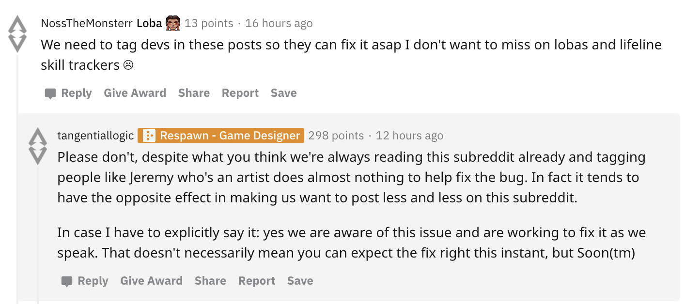Click Respawn flair badge icon
This screenshot has width=685, height=304.
150,136
